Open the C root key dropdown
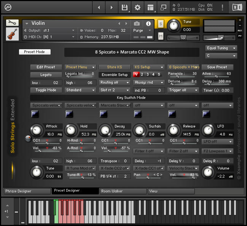247x226 pixels. coord(221,56)
